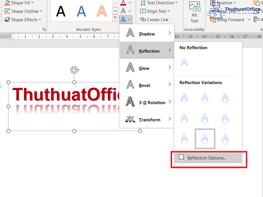Open the Text Fill color dropdown arrow

coord(130,3)
